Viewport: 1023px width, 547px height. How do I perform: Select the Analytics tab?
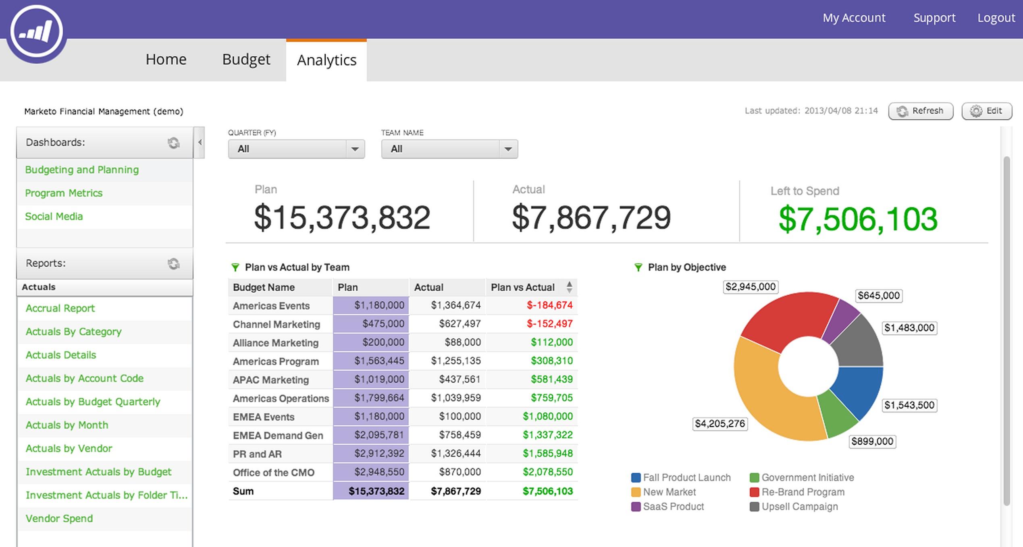[327, 59]
